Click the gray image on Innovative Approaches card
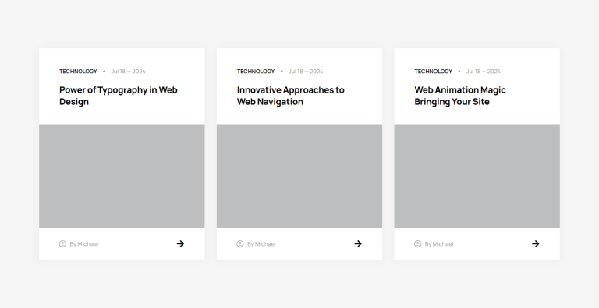 (299, 176)
